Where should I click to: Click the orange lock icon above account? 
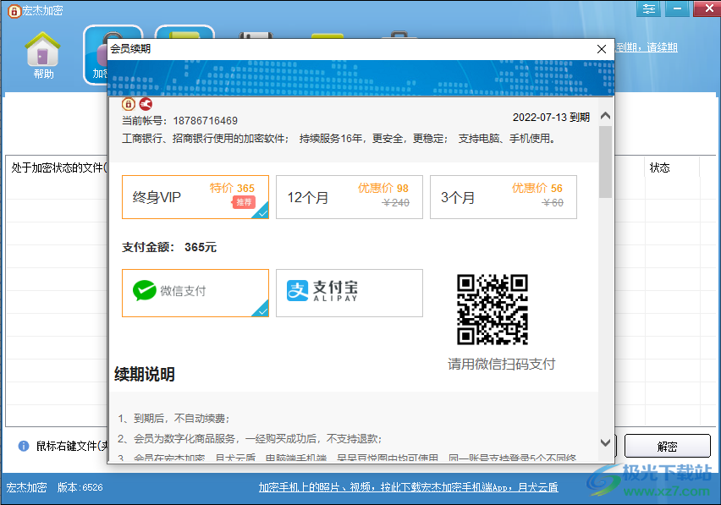pos(129,104)
